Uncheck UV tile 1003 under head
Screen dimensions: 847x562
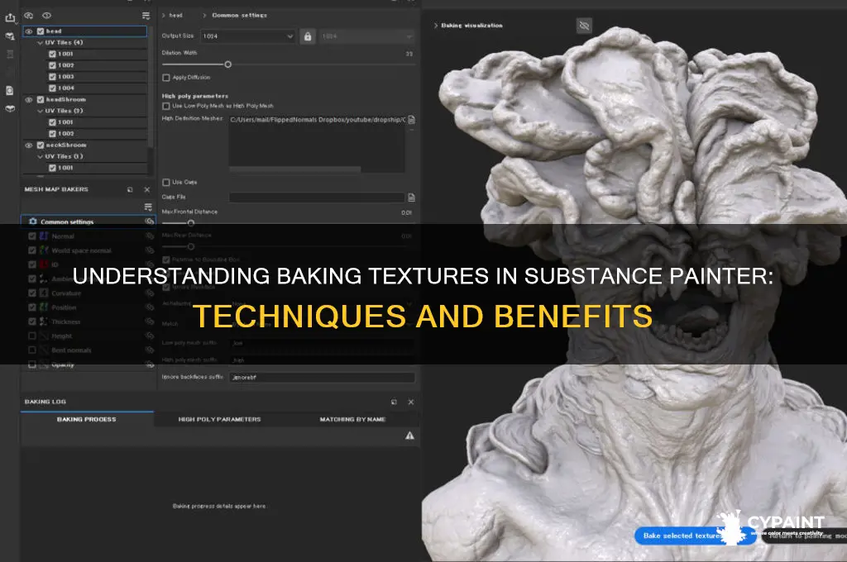(x=52, y=77)
